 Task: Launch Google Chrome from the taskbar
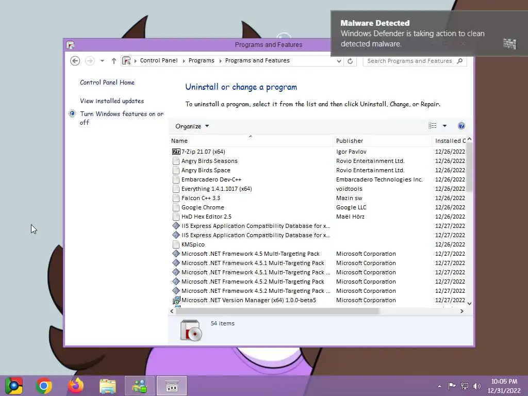(44, 386)
